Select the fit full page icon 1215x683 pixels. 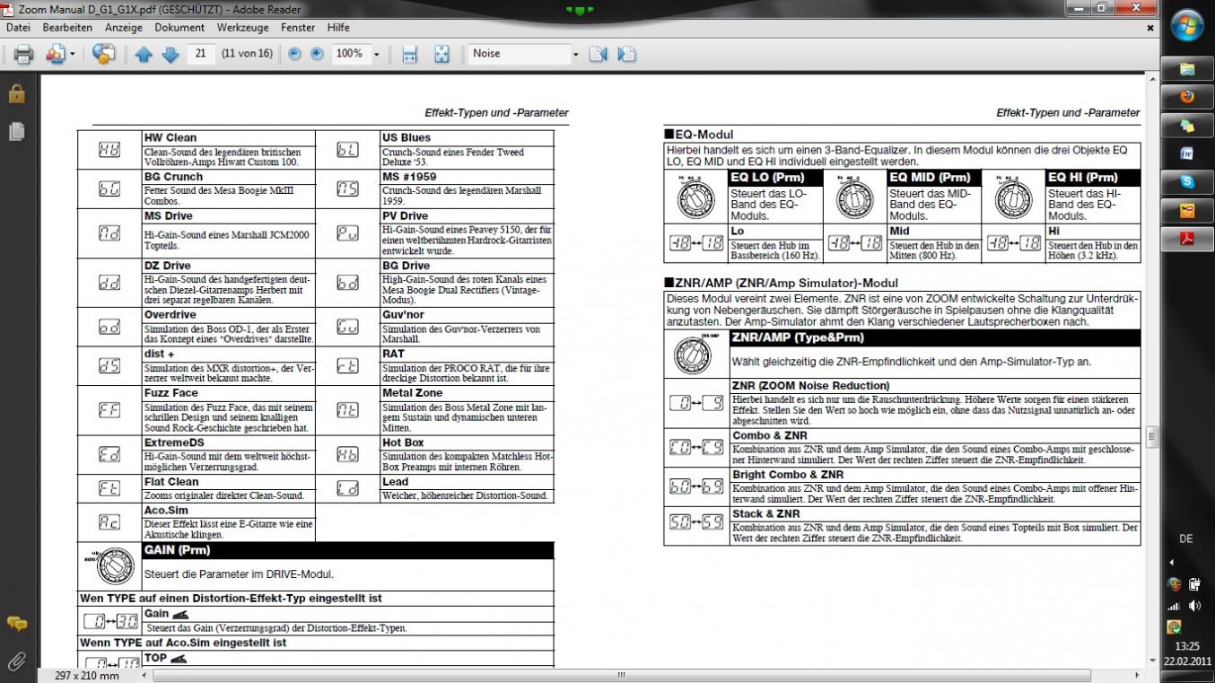pyautogui.click(x=441, y=54)
